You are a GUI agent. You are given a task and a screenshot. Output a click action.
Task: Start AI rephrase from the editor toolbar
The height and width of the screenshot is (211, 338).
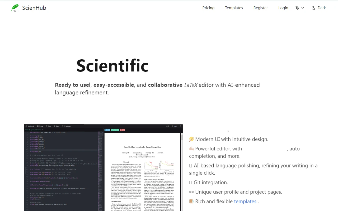(x=67, y=126)
